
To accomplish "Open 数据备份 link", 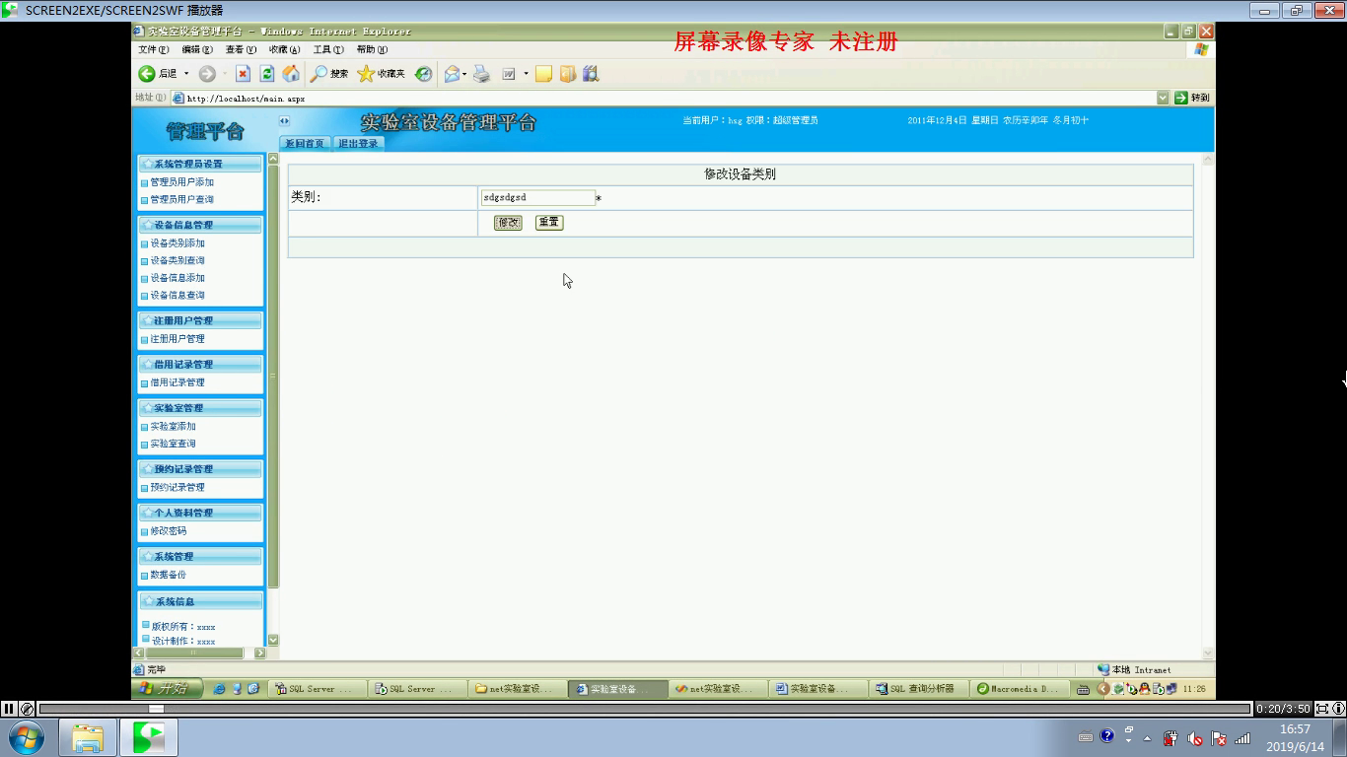I will click(x=168, y=575).
